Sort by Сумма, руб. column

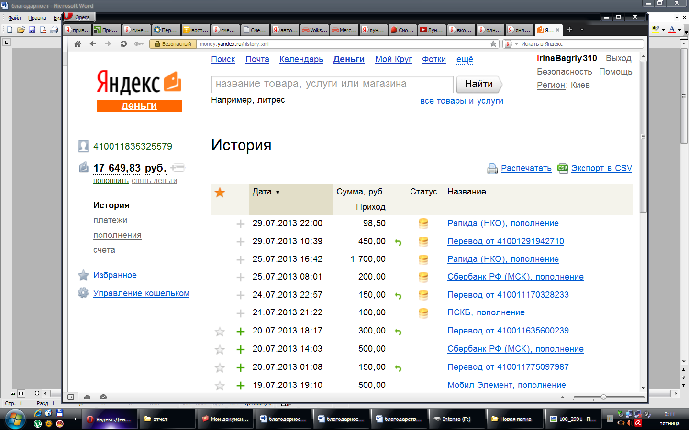(360, 192)
